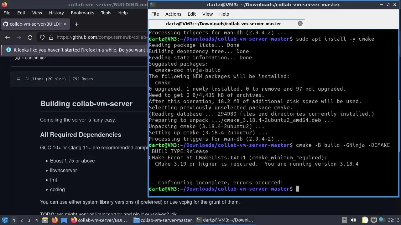The height and width of the screenshot is (225, 401).
Task: Switch to workspace 1
Action: 14,220
